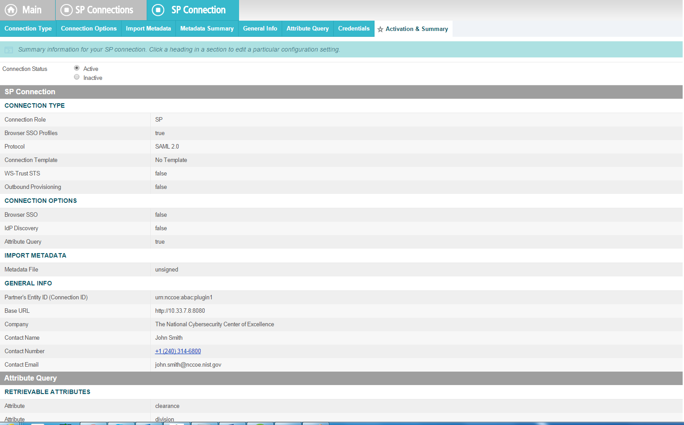This screenshot has height=425, width=684.
Task: Click the CONNECTION OPTIONS section heading
Action: tap(40, 201)
